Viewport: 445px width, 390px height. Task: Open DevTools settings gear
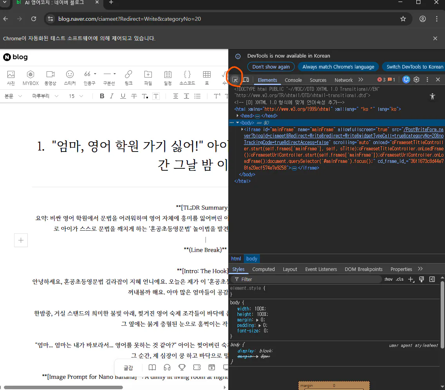click(x=416, y=80)
